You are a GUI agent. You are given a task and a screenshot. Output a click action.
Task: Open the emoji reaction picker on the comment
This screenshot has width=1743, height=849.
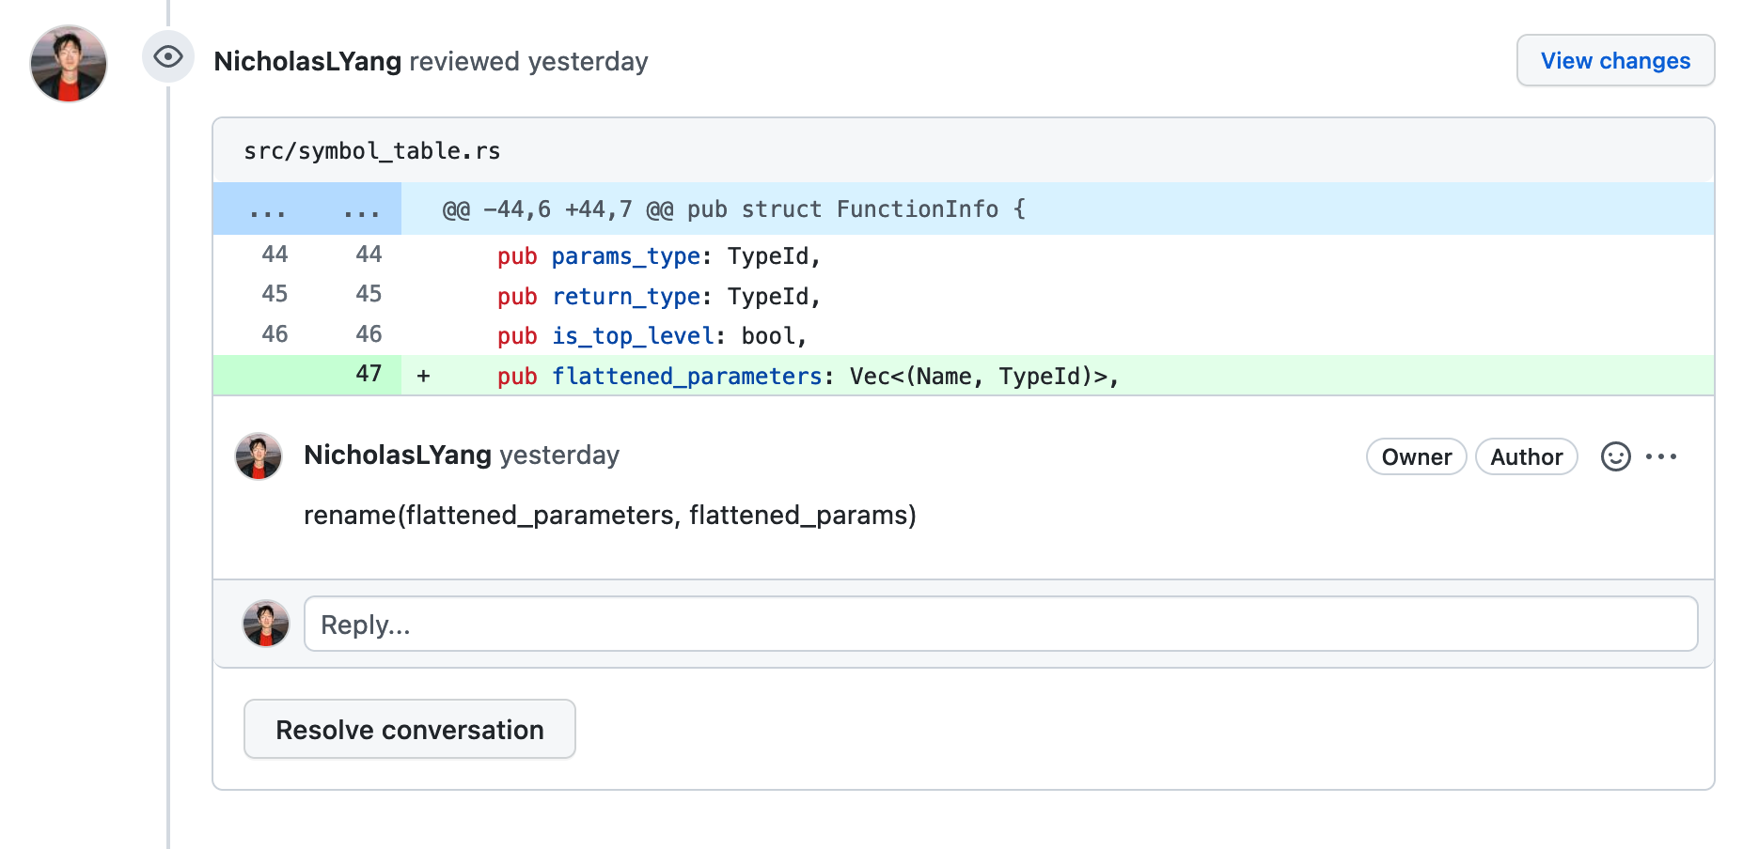pyautogui.click(x=1615, y=456)
